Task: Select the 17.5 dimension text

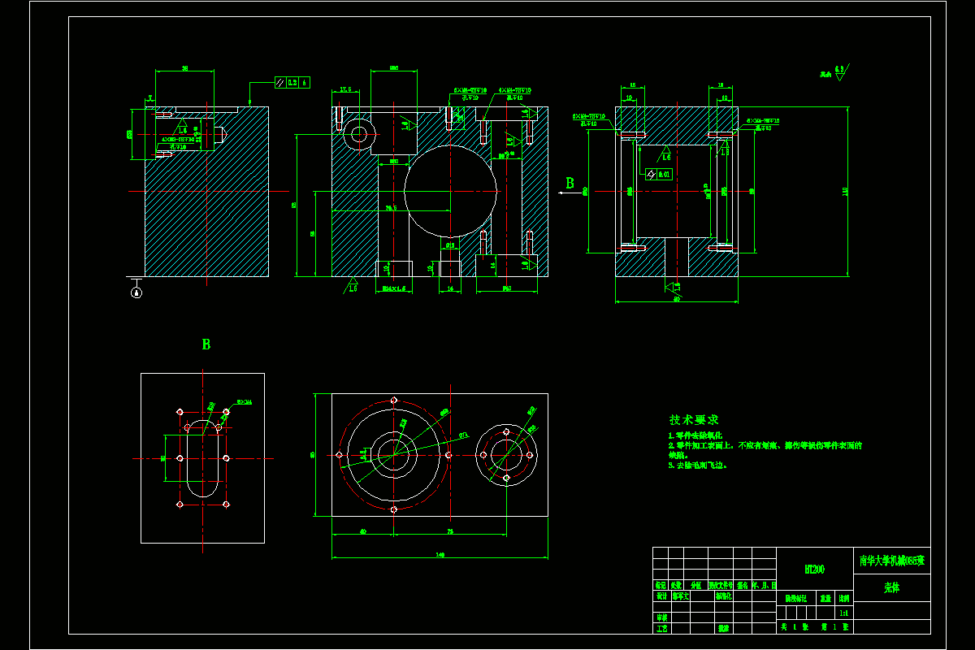Action: pyautogui.click(x=344, y=89)
